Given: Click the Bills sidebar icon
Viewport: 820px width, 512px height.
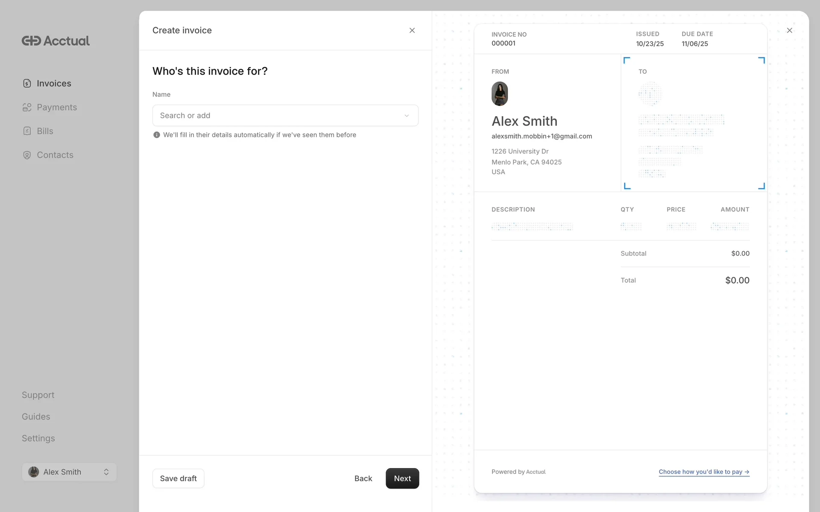Looking at the screenshot, I should 27,131.
